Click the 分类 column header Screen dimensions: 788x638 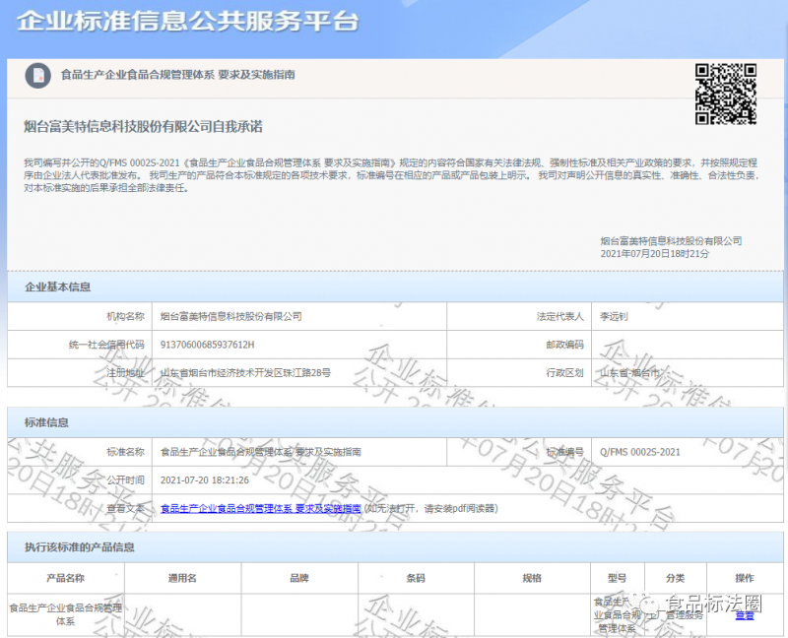click(x=675, y=578)
